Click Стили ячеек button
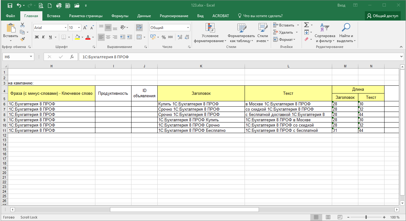Viewport: 406px width, 221px height. (x=263, y=33)
